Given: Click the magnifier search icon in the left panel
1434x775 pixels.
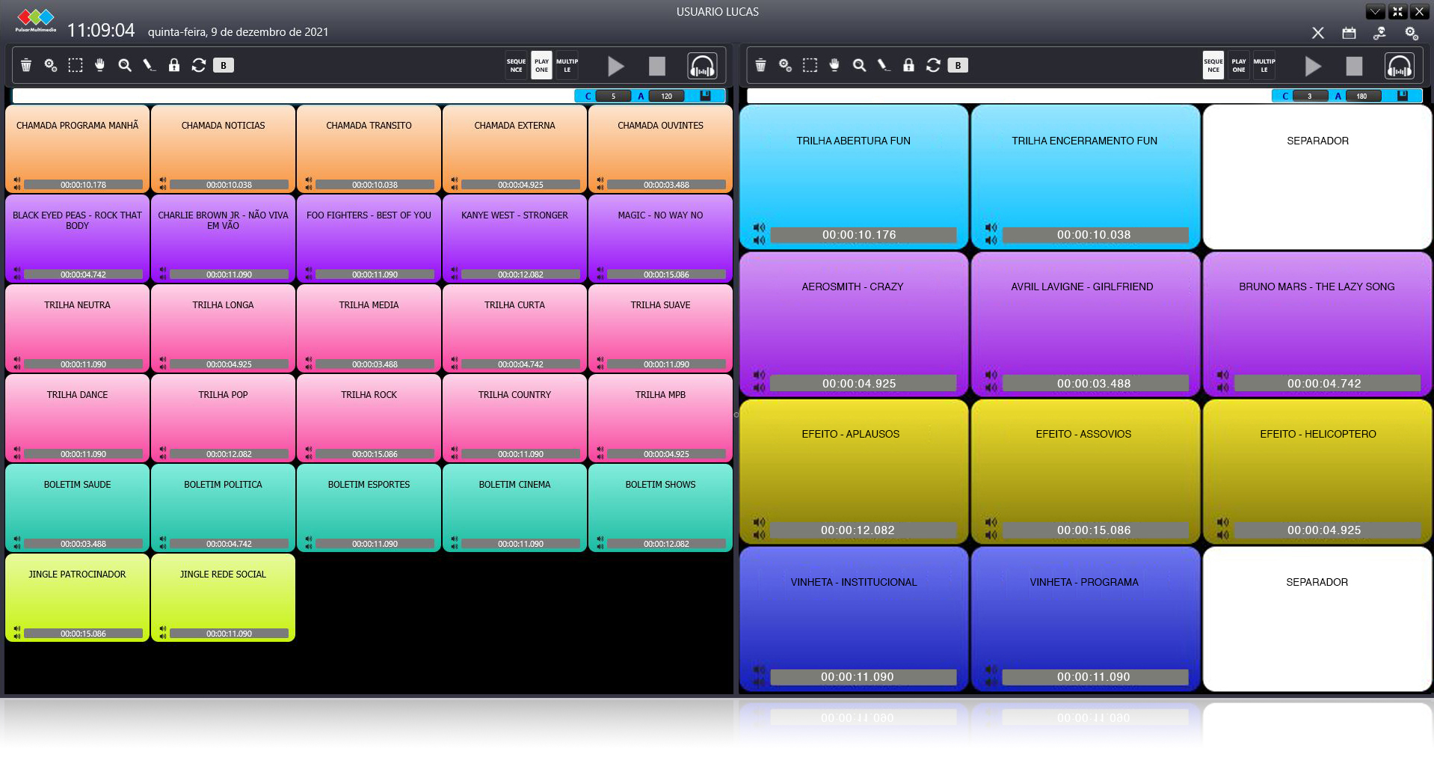Looking at the screenshot, I should (x=125, y=65).
